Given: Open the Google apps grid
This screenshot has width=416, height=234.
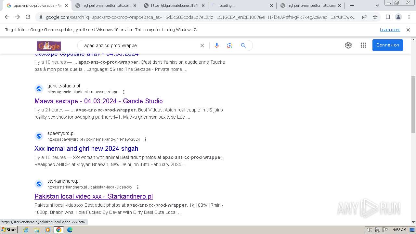Looking at the screenshot, I should click(x=363, y=45).
